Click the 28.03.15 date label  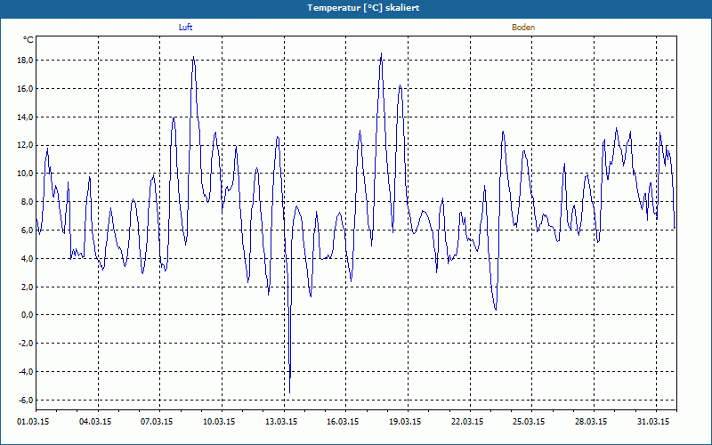[591, 422]
